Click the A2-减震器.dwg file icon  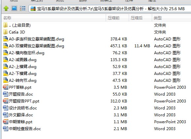coord(6,60)
